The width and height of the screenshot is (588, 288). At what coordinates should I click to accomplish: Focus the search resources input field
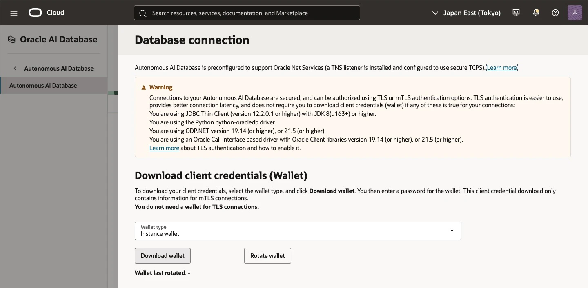247,13
